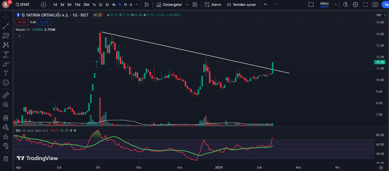Click the blue 11.55 buy price button
This screenshot has height=171, width=389.
tap(44, 22)
